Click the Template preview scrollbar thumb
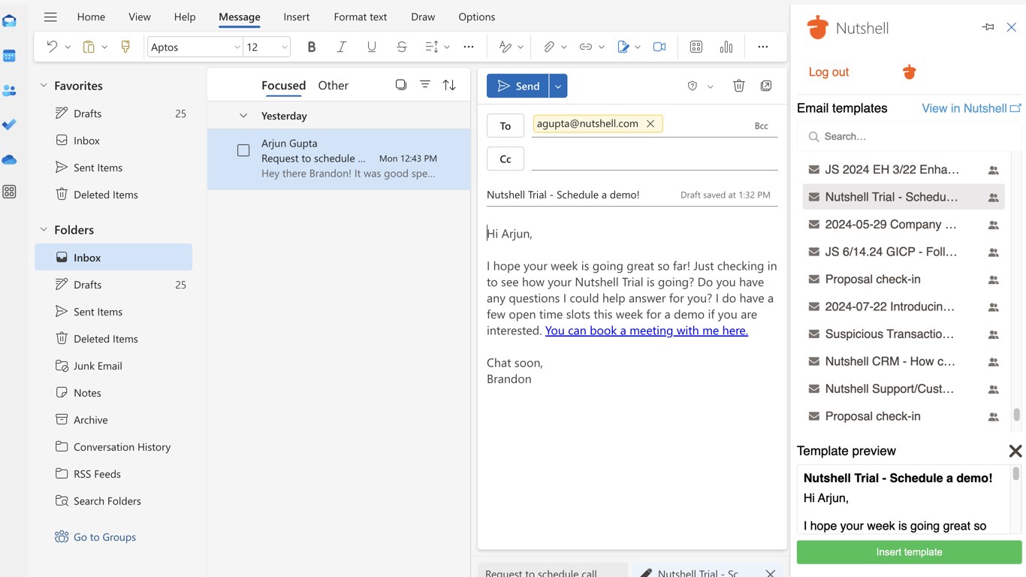The width and height of the screenshot is (1026, 577). tap(1016, 473)
